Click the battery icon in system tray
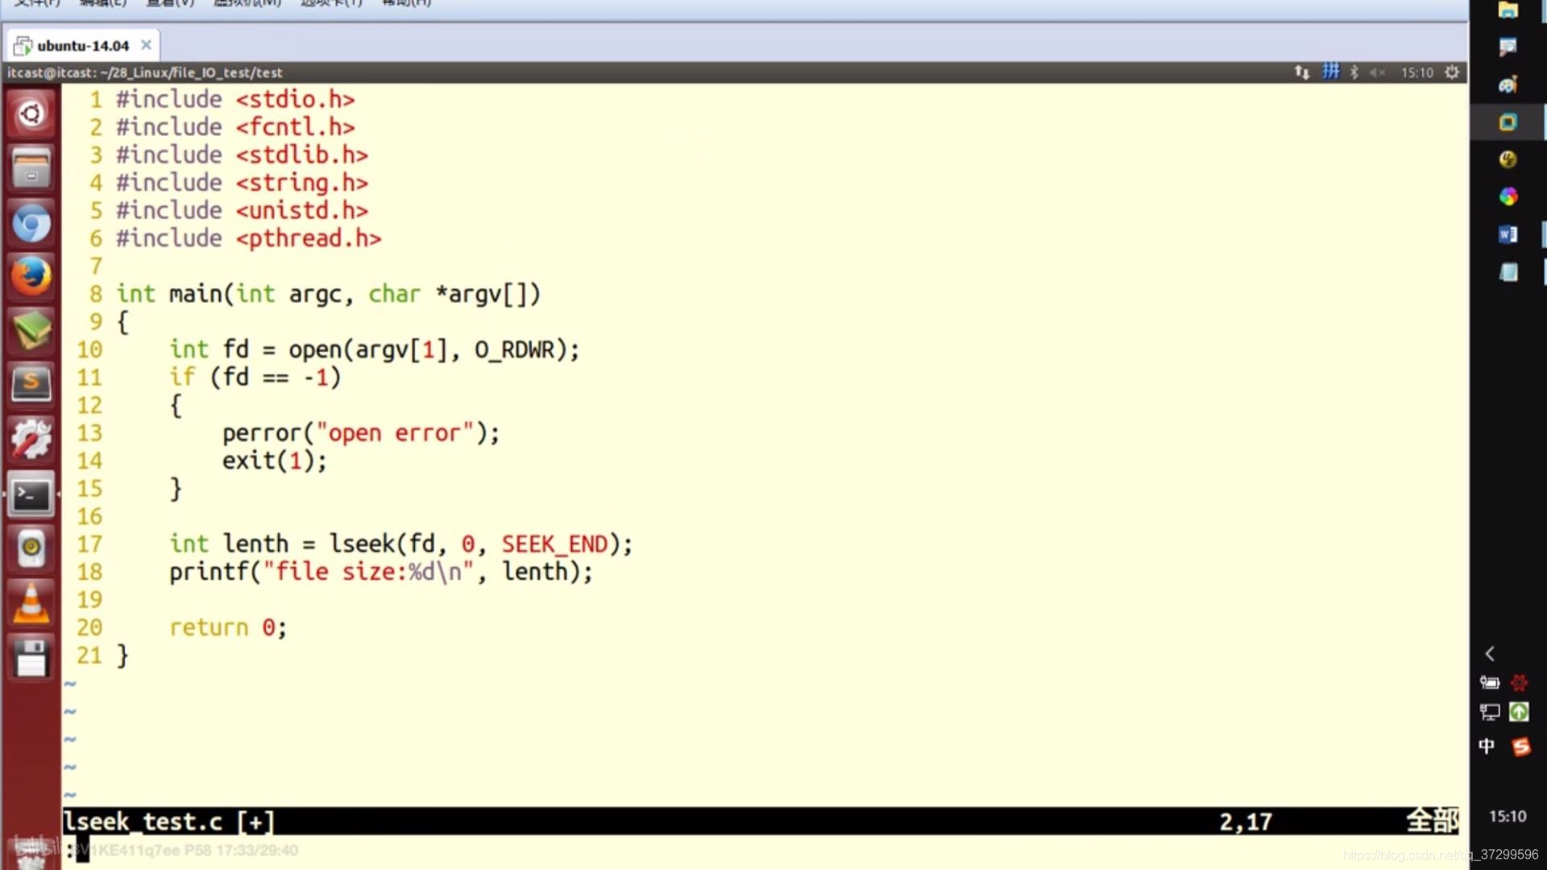Viewport: 1547px width, 870px height. click(1490, 683)
